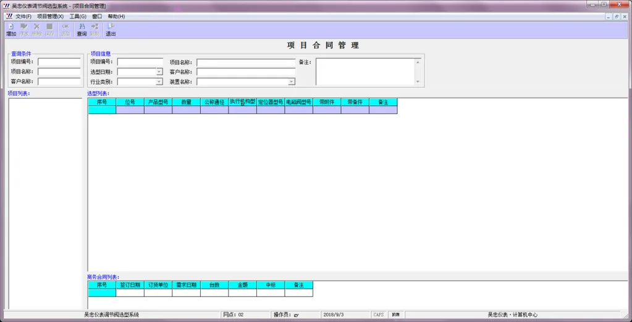Viewport: 632px width, 322px height.
Task: Focus the 项目信息 项目编号 input field
Action: click(140, 62)
